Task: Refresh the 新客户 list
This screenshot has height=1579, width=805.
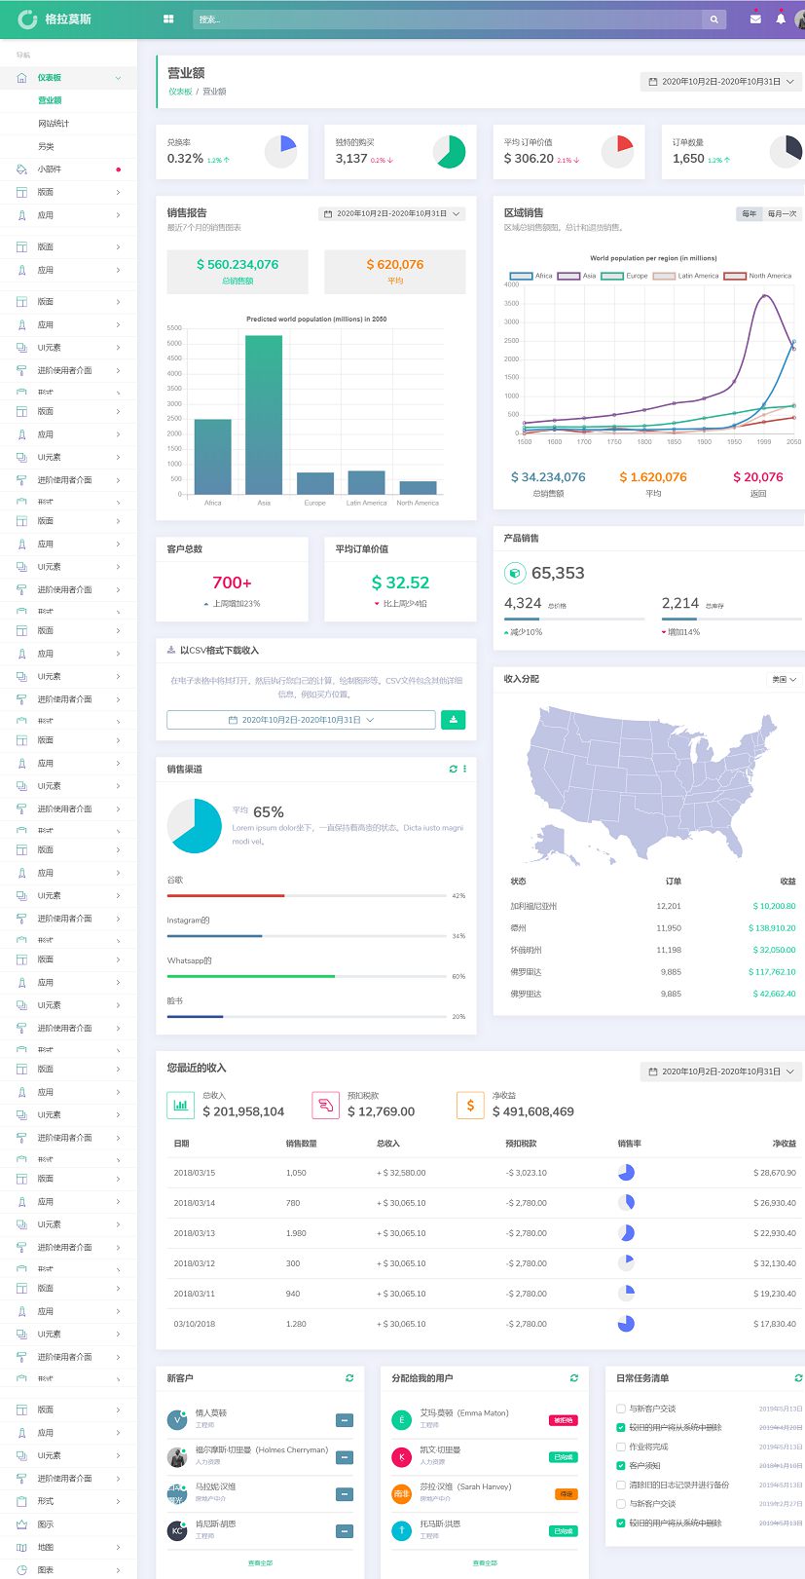Action: tap(349, 1378)
